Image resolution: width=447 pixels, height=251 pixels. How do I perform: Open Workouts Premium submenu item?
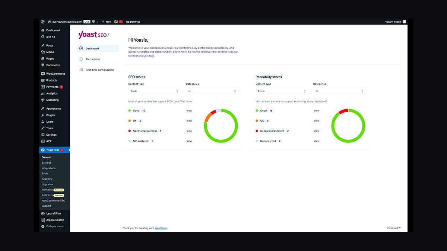(x=53, y=190)
